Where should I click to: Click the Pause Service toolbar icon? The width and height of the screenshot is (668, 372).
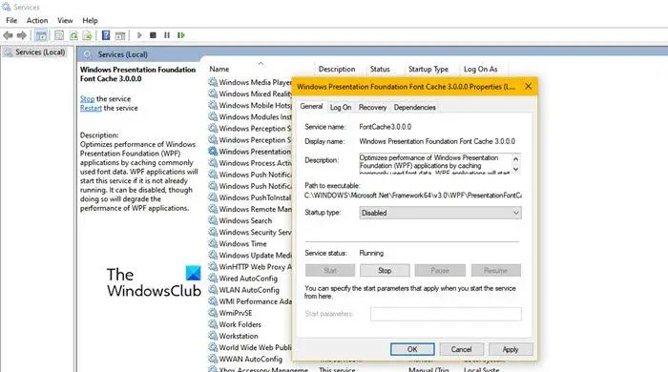point(167,35)
